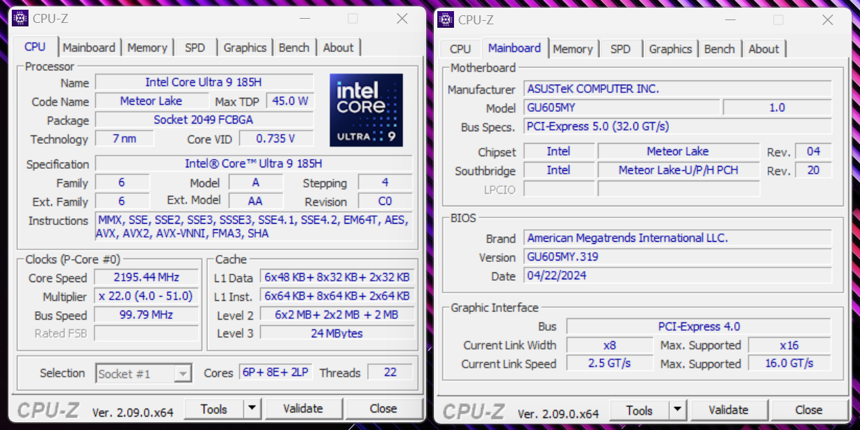Click Southbridge value 'Meteor Lake-U/P/H PCH'

(x=679, y=170)
